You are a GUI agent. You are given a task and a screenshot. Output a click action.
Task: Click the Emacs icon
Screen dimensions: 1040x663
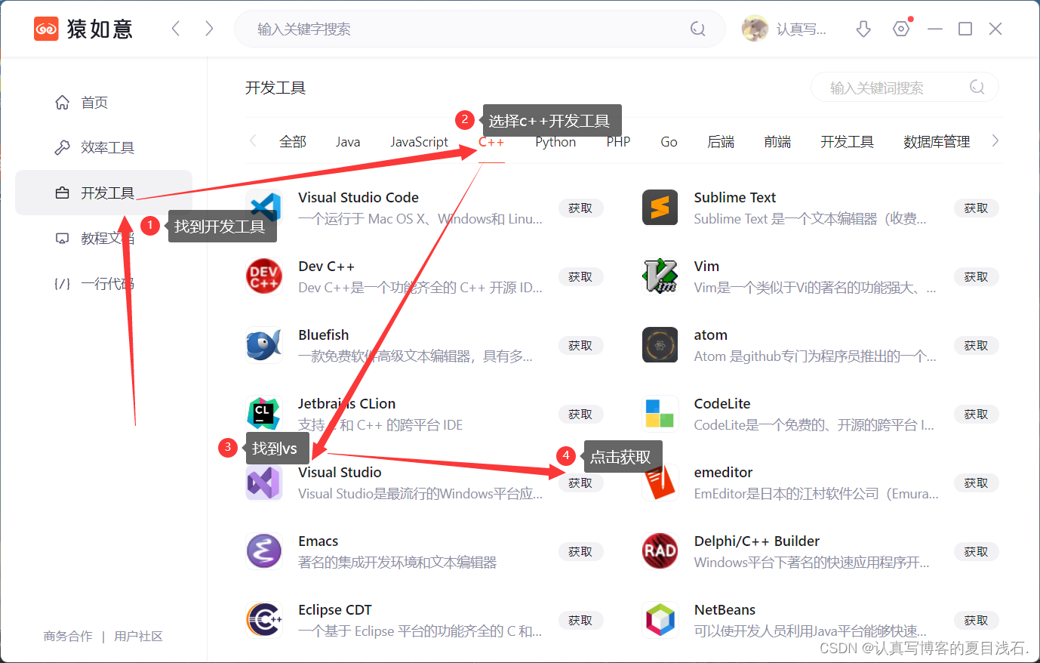click(264, 551)
